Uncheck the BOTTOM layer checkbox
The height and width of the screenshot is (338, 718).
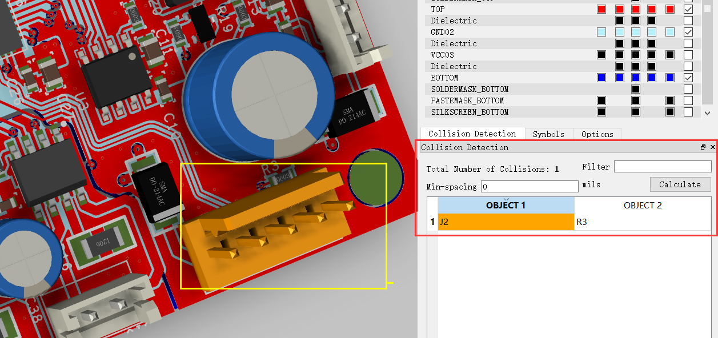pyautogui.click(x=688, y=78)
